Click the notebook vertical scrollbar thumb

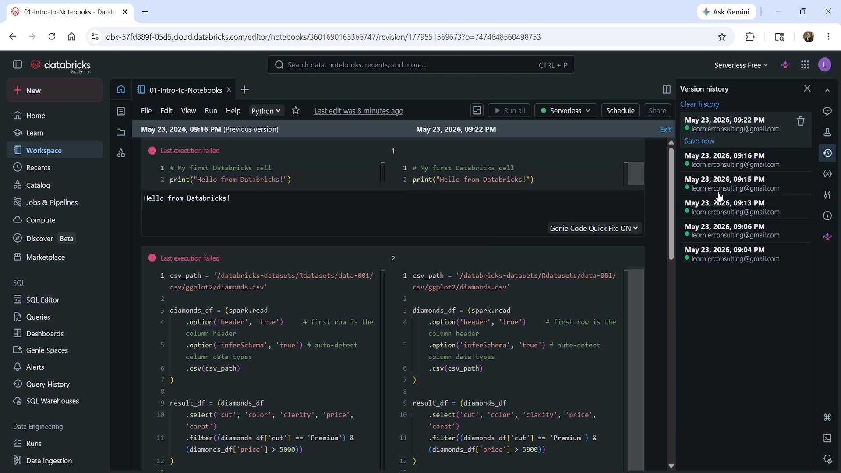pyautogui.click(x=671, y=204)
